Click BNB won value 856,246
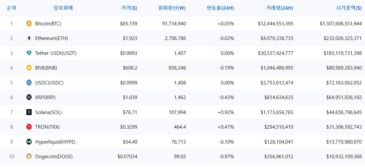This screenshot has width=365, height=167. coord(178,68)
